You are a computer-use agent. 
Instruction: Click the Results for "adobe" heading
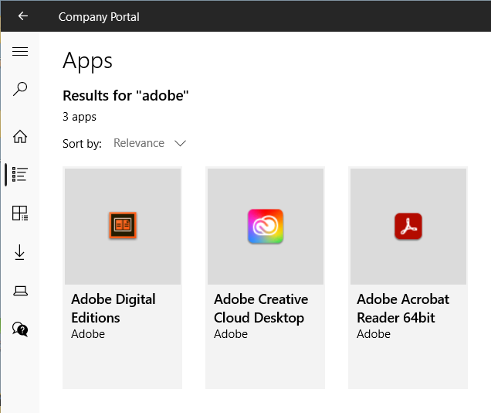pos(126,96)
